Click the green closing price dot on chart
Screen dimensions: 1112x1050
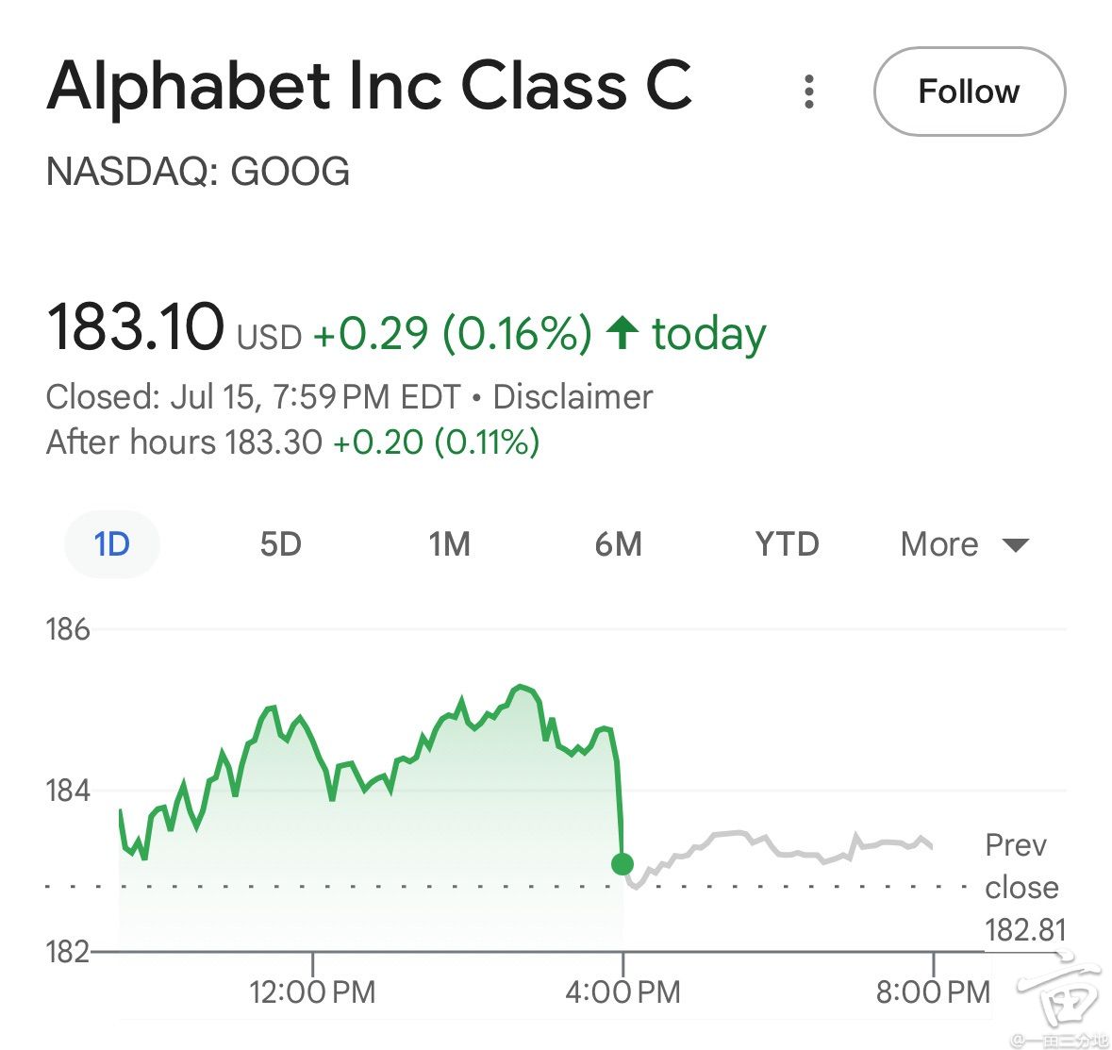pyautogui.click(x=622, y=864)
